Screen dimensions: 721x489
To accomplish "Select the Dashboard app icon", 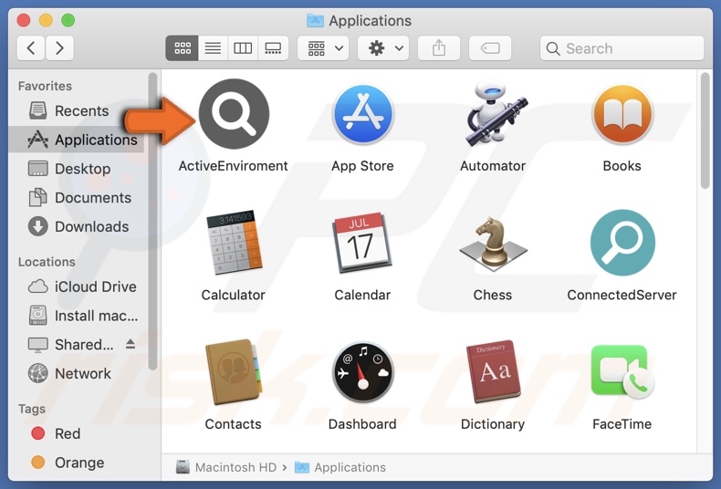I will tap(363, 372).
